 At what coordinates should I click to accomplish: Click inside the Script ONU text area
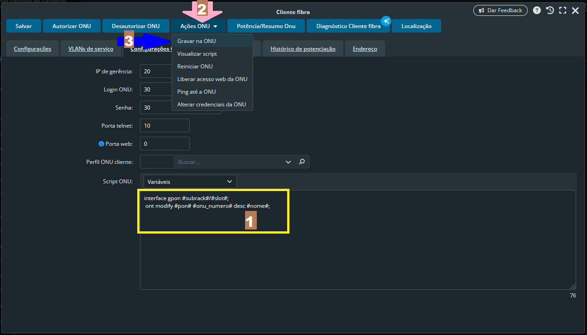point(357,258)
